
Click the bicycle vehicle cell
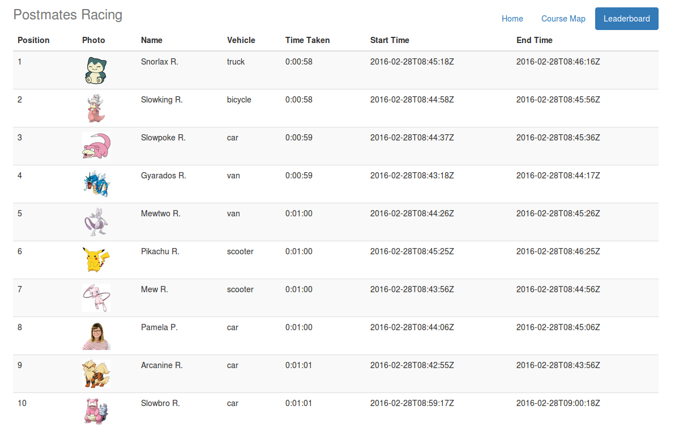[239, 100]
